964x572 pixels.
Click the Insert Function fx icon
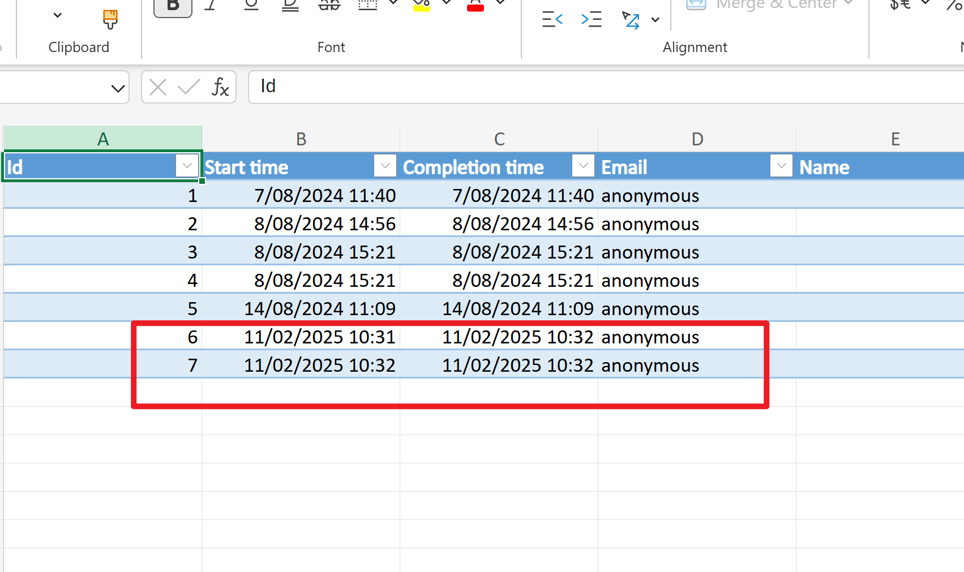(x=220, y=87)
